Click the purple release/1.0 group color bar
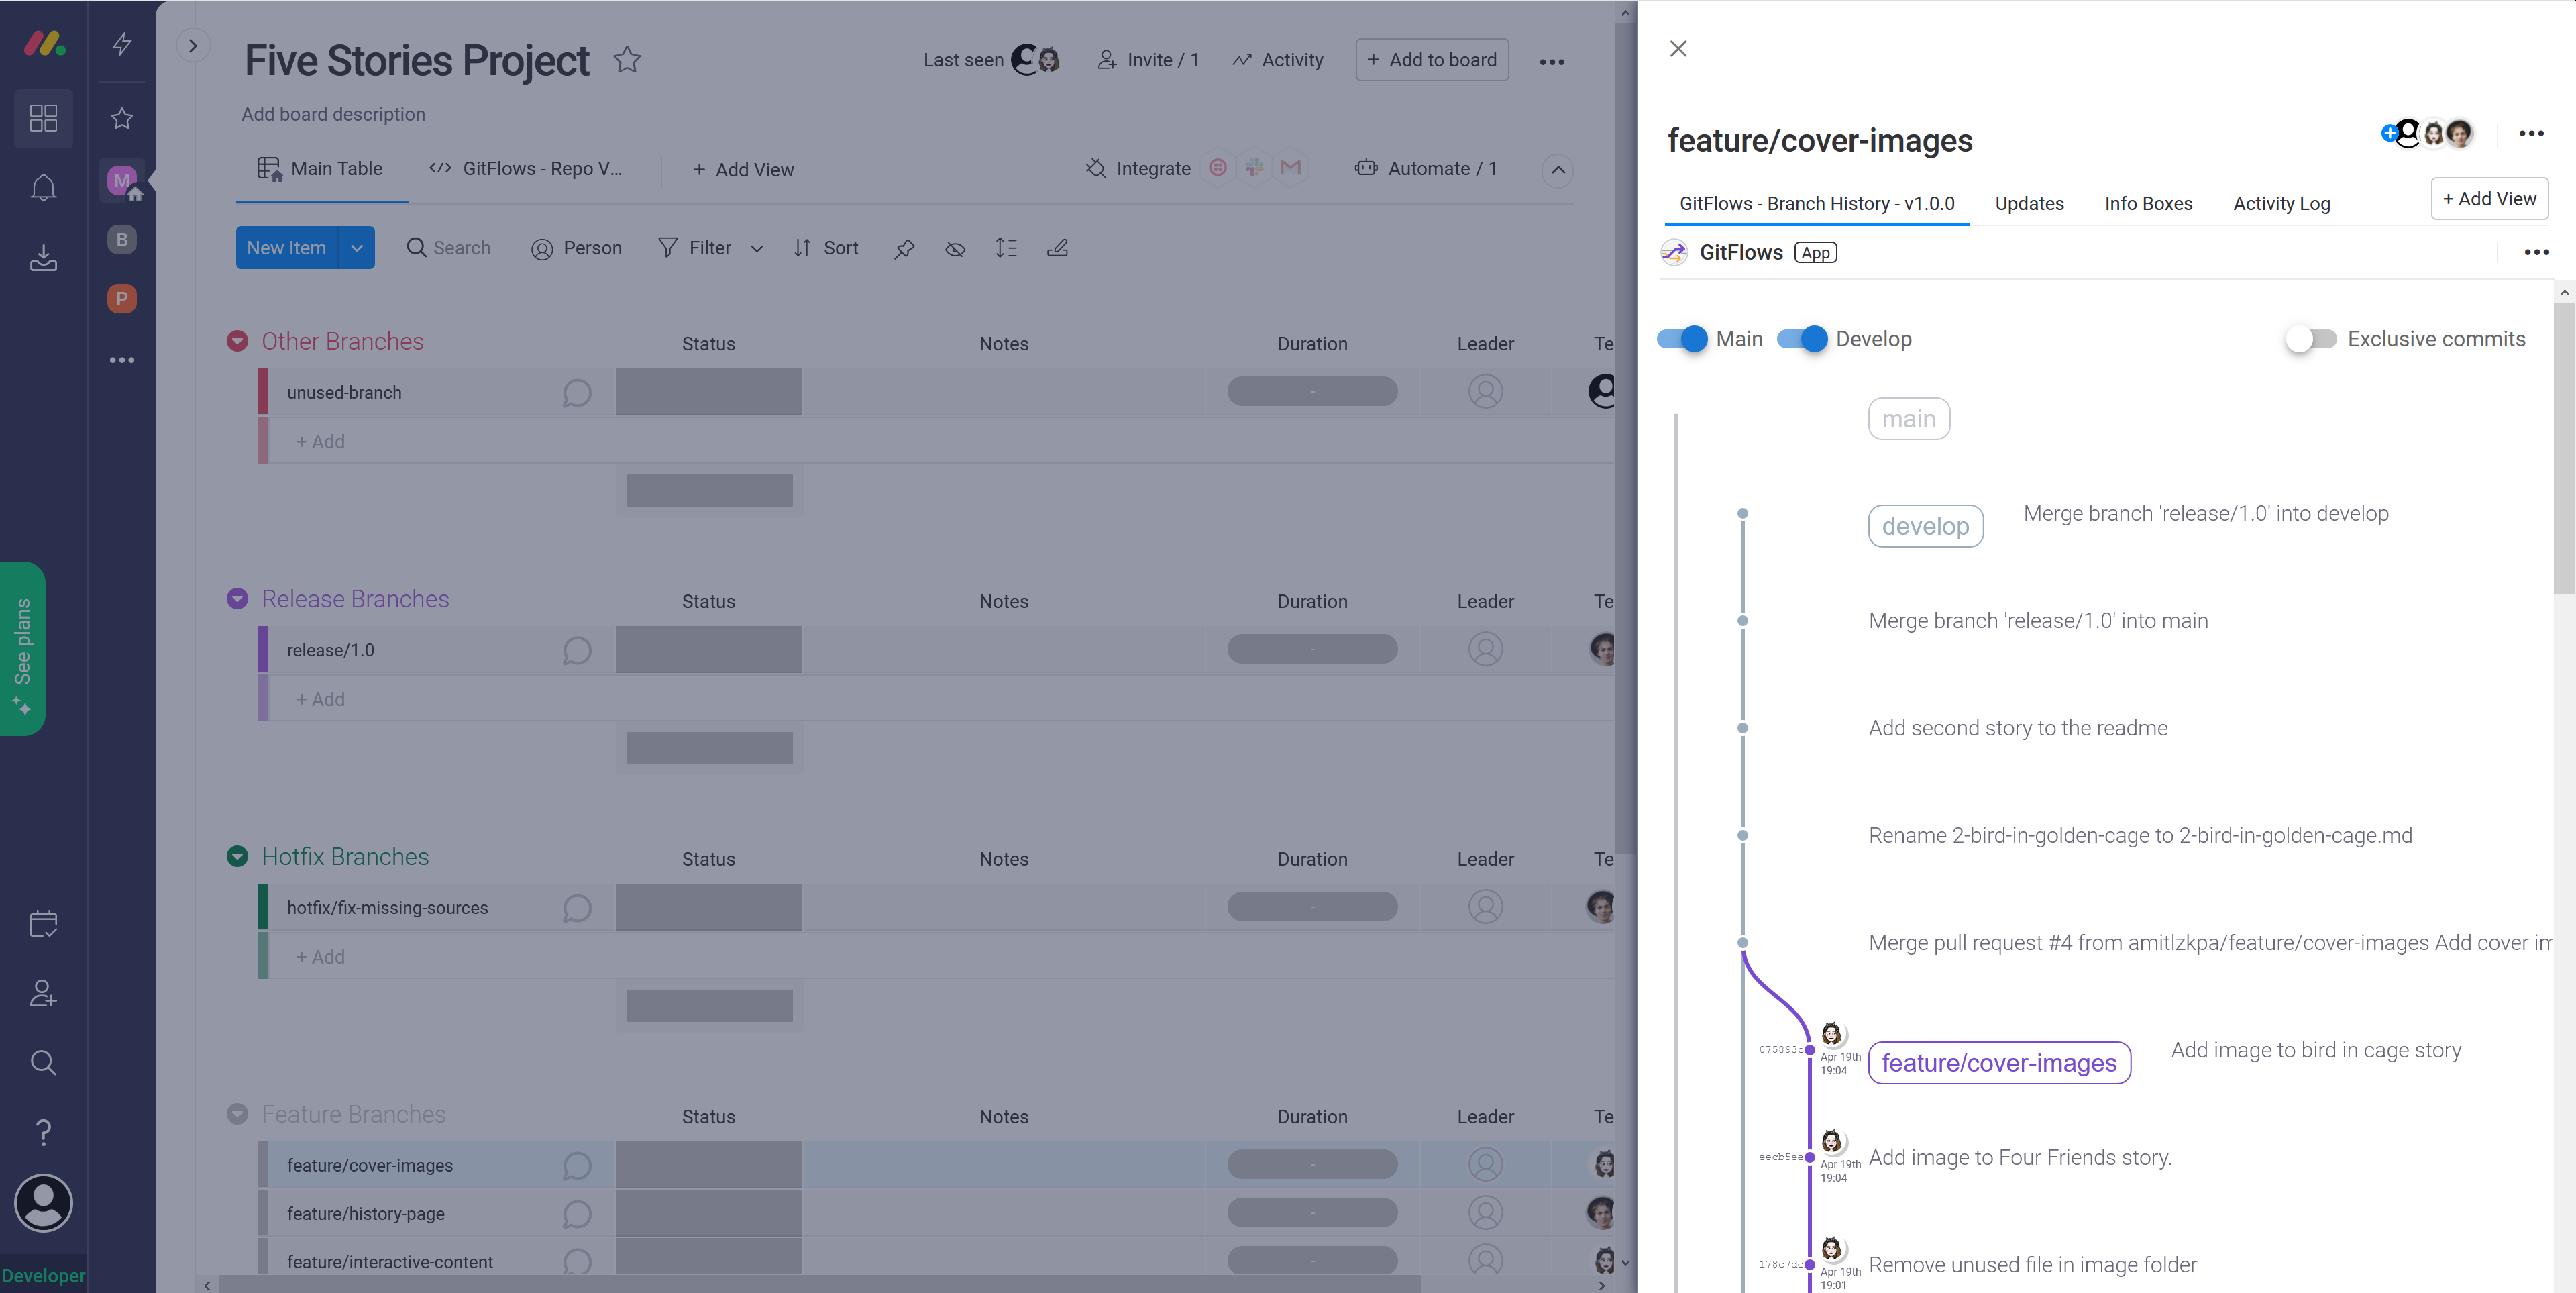The image size is (2576, 1293). tap(263, 650)
